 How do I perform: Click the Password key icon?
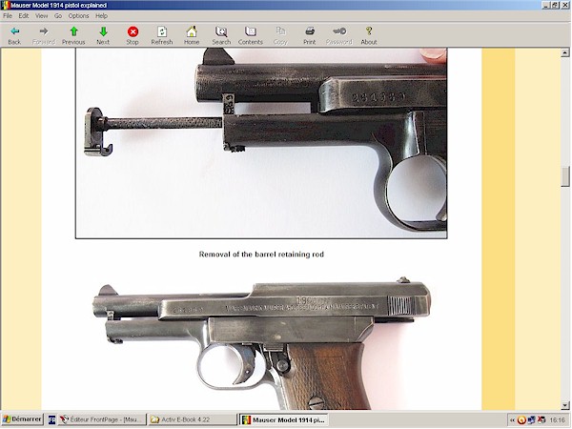[339, 31]
